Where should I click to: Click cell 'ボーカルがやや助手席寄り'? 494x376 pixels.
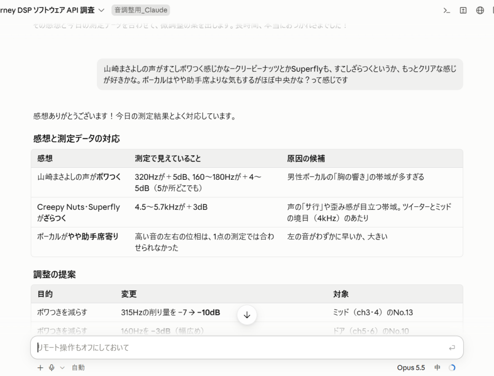click(78, 237)
